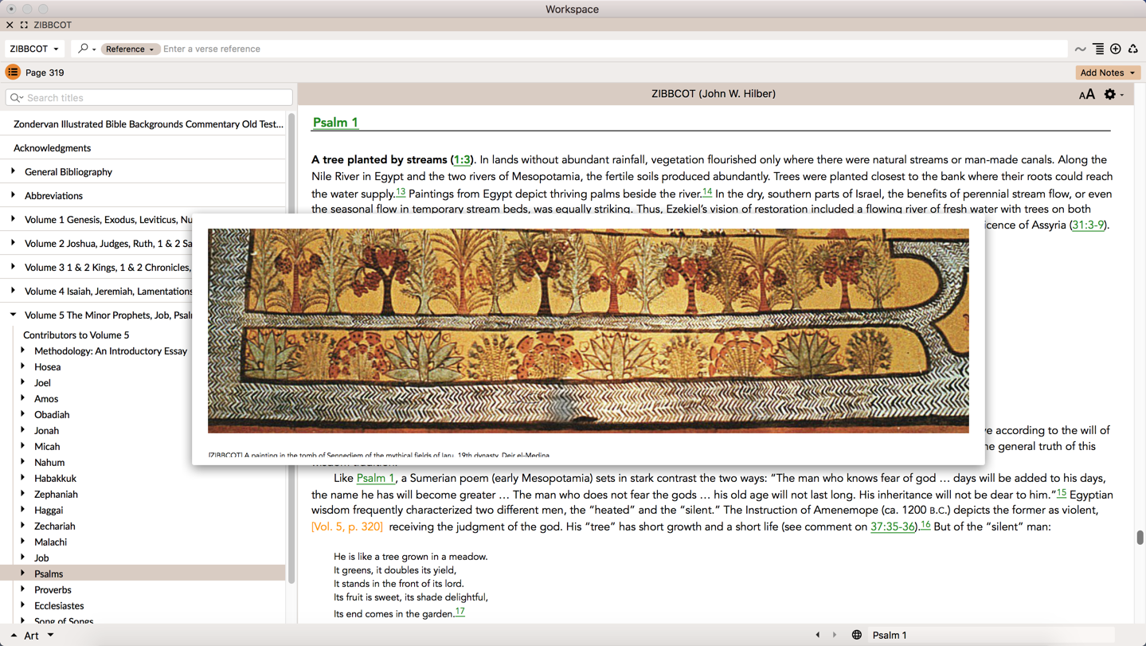This screenshot has height=646, width=1146.
Task: Click the globe icon in bottom bar
Action: 856,635
